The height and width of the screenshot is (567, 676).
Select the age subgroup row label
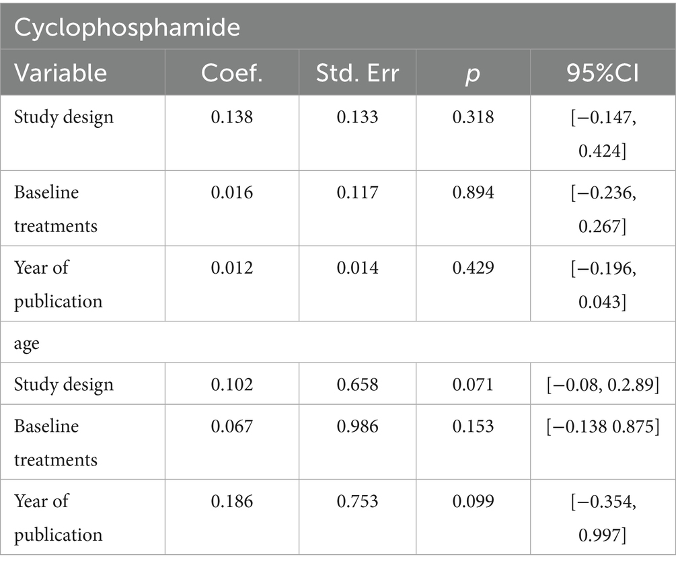26,343
